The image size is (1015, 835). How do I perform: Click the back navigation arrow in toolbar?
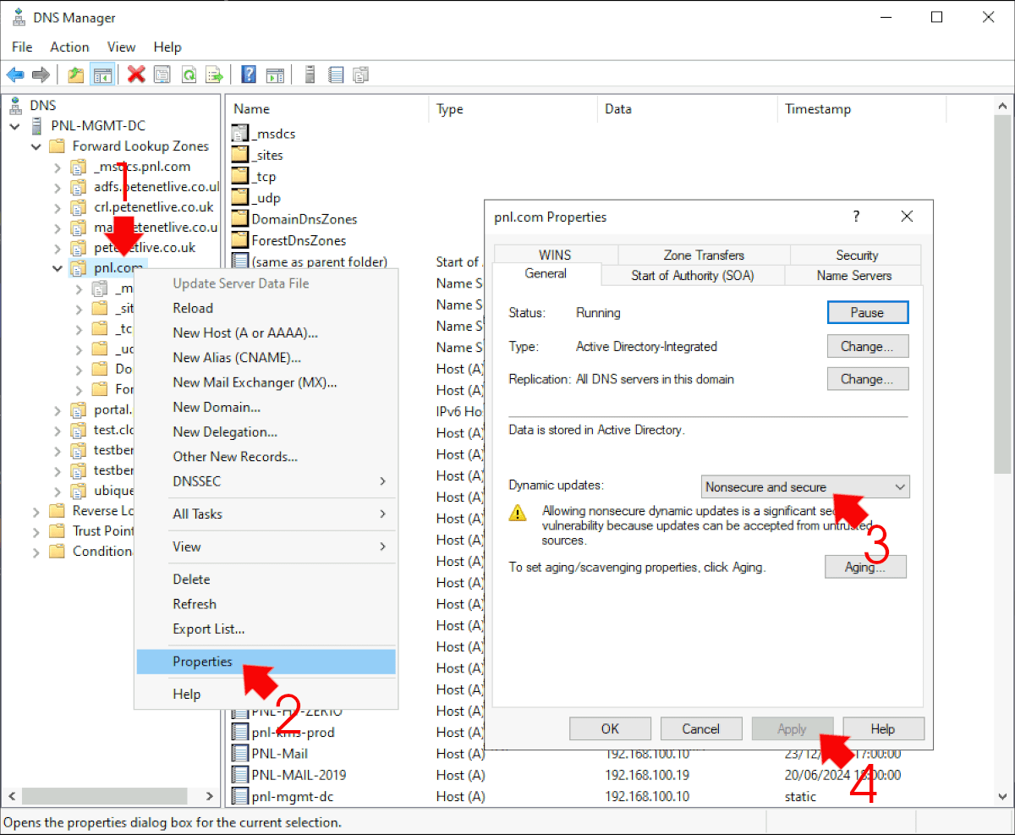click(x=15, y=74)
